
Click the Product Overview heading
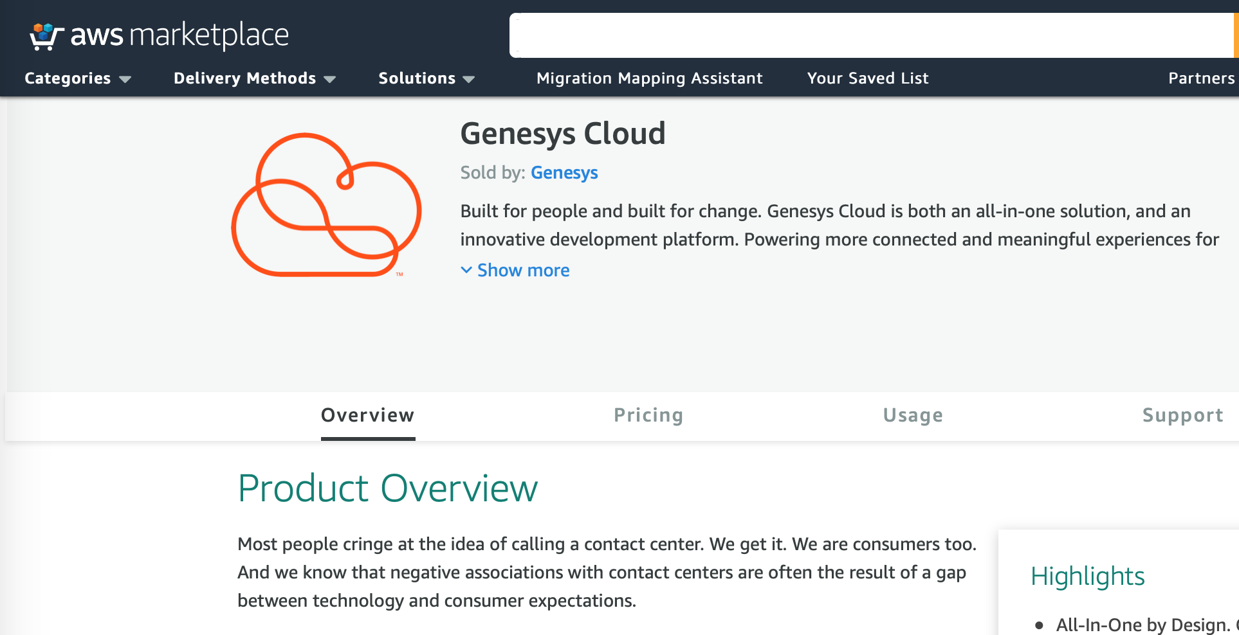388,488
